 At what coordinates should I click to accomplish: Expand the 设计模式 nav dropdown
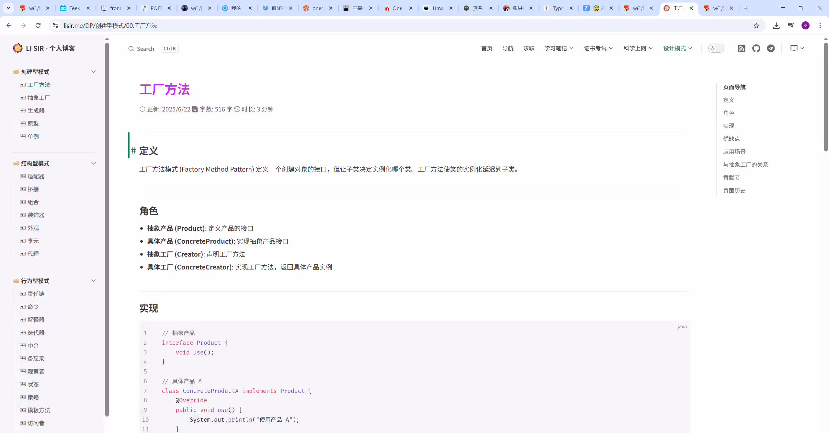pyautogui.click(x=678, y=48)
